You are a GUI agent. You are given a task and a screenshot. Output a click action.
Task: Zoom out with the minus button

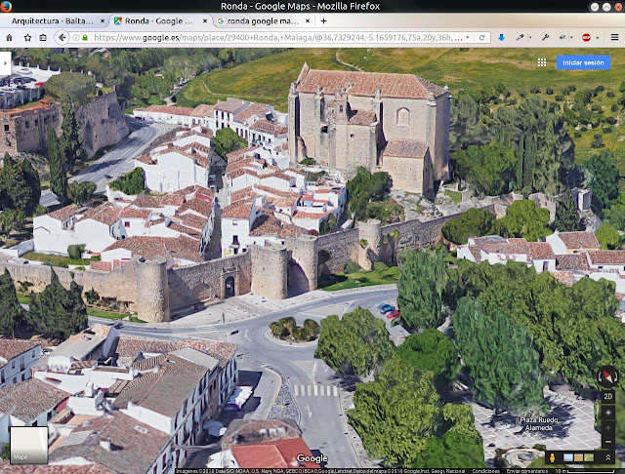pyautogui.click(x=607, y=442)
